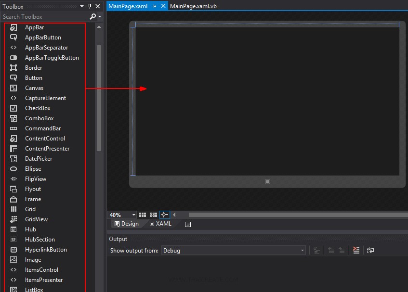Viewport: 408px width, 292px height.
Task: Select the HyperlinkButton item in Toolbox
Action: [46, 250]
